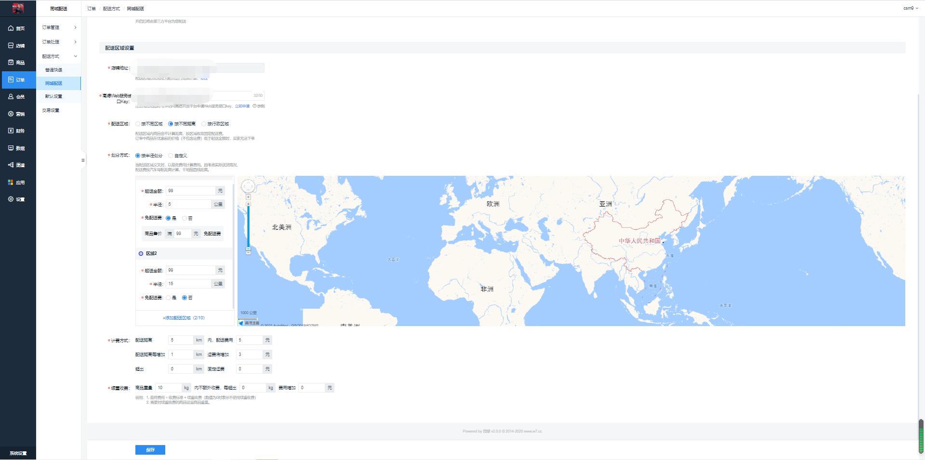The width and height of the screenshot is (925, 460).
Task: Click the 费用增加 元 input field
Action: (x=312, y=388)
